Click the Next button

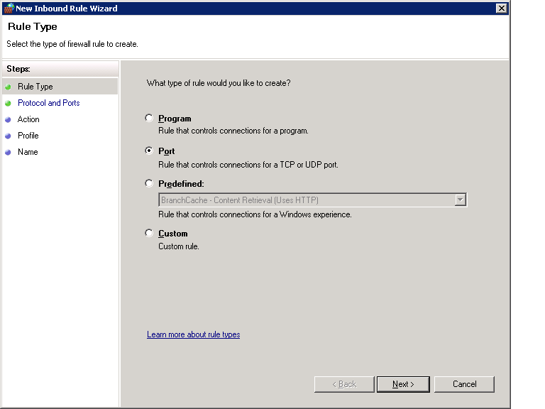click(x=403, y=384)
